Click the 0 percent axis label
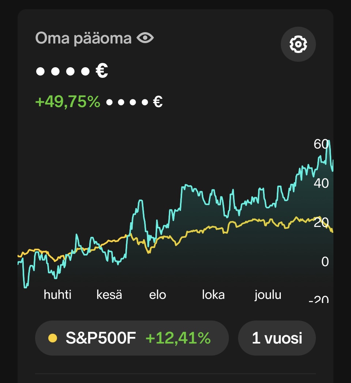Screen dimensions: 351x383 coord(325,262)
